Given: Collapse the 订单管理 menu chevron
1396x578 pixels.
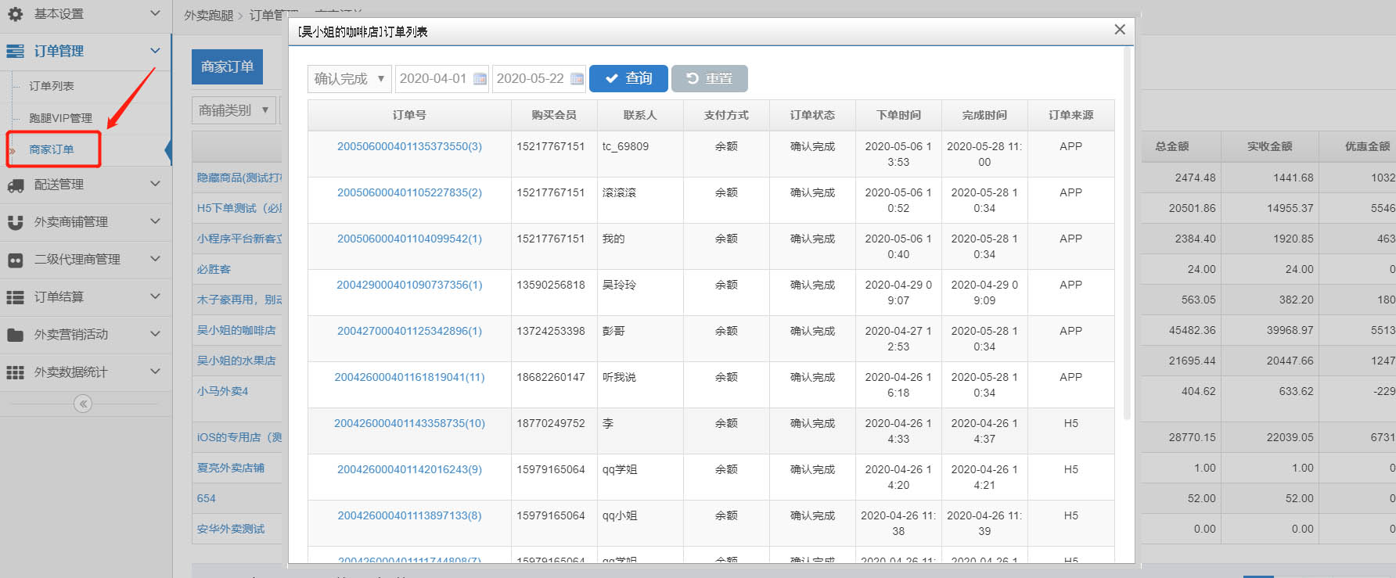Looking at the screenshot, I should coord(155,51).
